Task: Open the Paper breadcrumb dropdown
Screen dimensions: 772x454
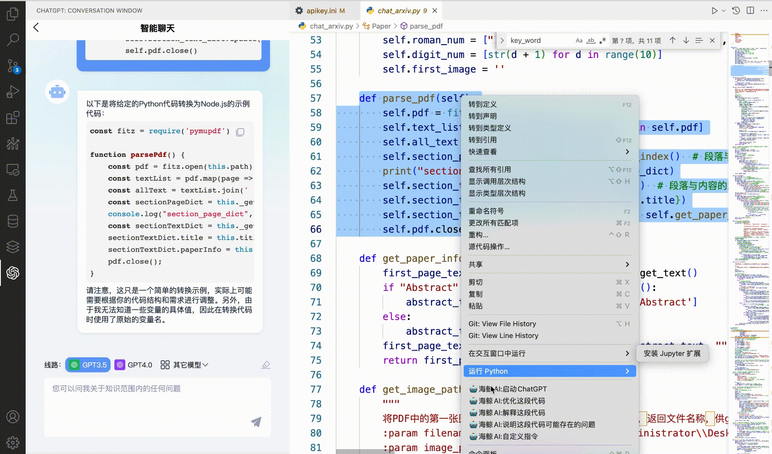Action: tap(376, 26)
